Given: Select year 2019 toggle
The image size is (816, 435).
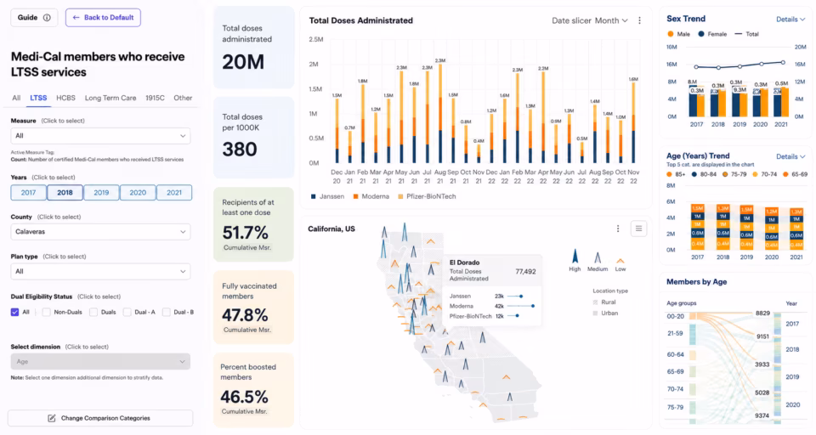Looking at the screenshot, I should (x=101, y=193).
